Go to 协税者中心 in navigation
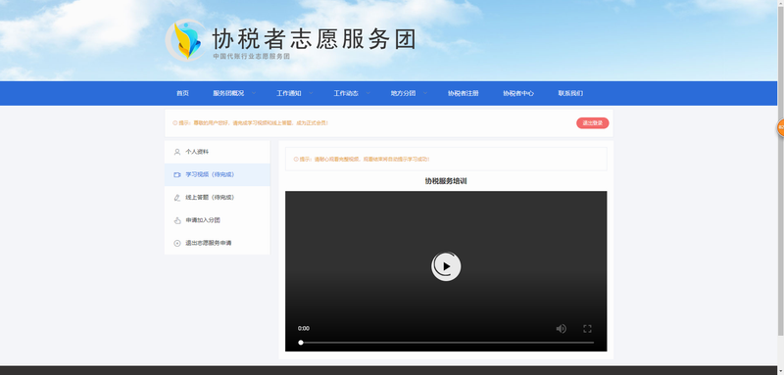 click(518, 93)
